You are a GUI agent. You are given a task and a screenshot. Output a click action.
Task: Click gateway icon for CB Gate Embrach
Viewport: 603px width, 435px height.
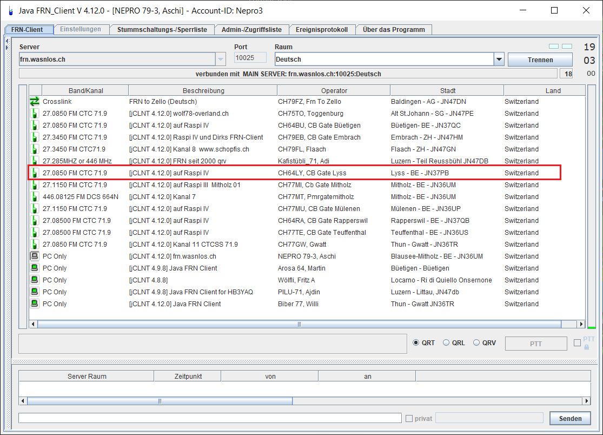(x=35, y=137)
